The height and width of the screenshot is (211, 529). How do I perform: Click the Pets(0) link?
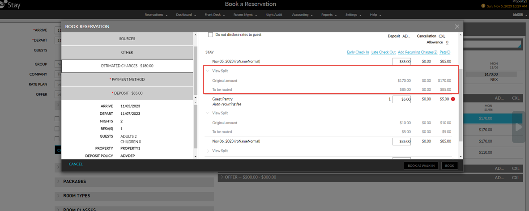click(x=445, y=52)
